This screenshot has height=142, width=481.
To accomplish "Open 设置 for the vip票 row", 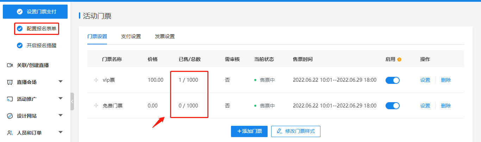I will pyautogui.click(x=425, y=80).
